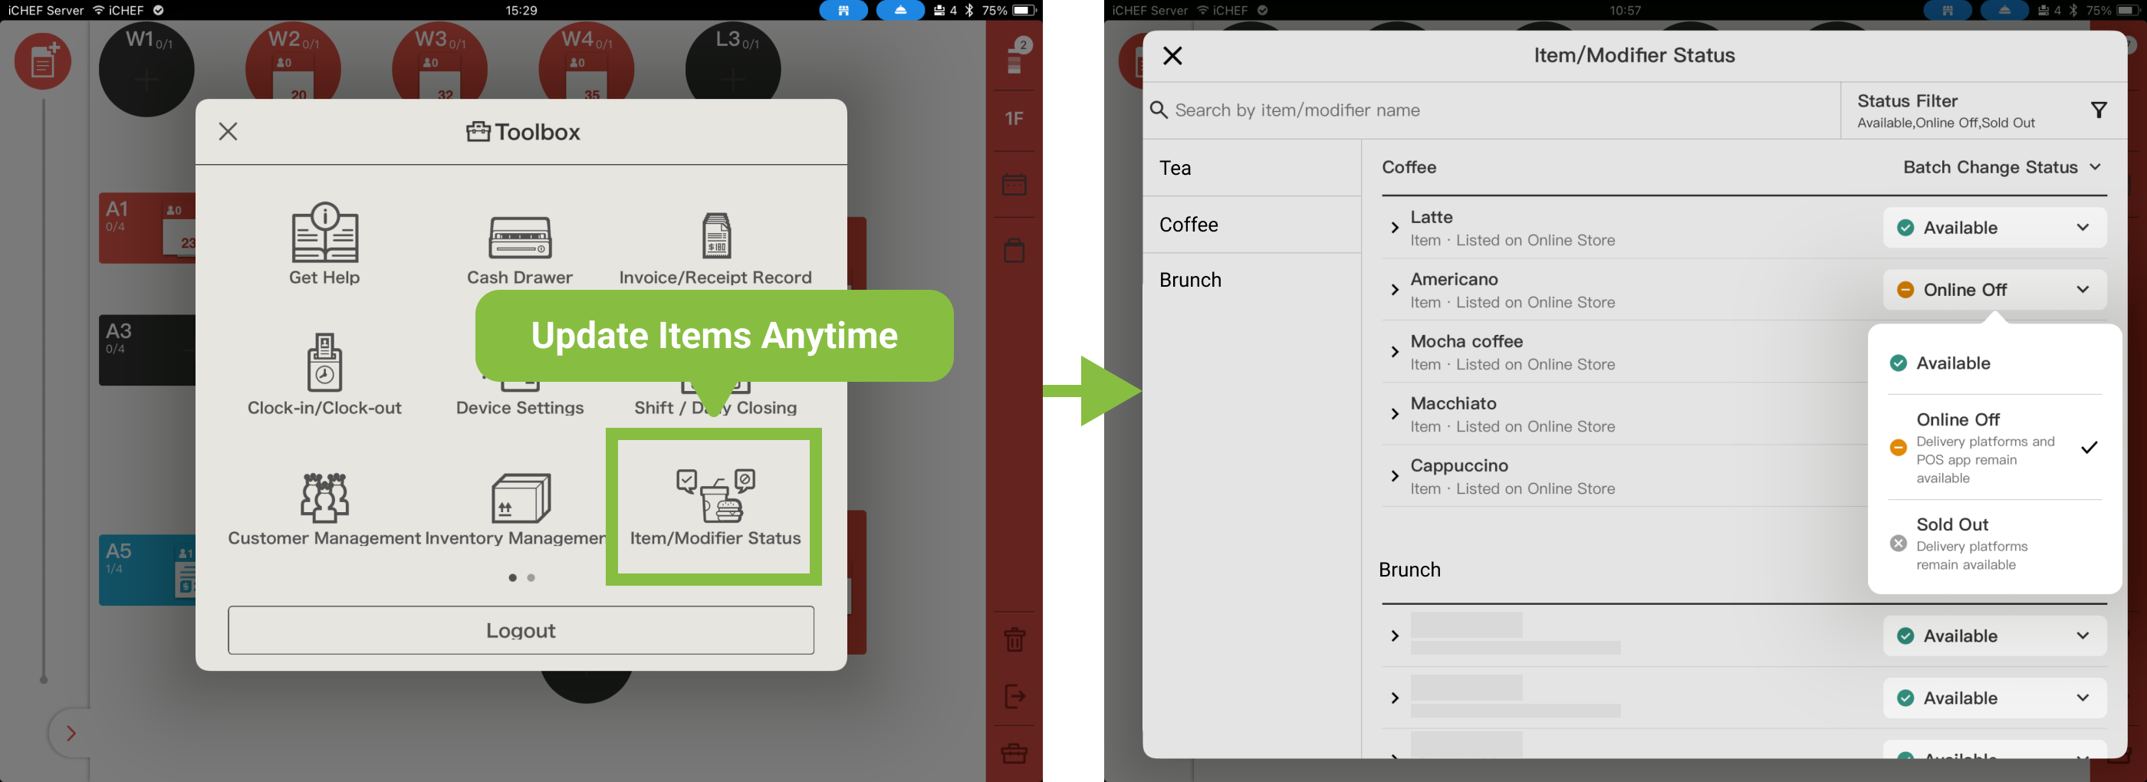Open Item/Modifier Status tool
2147x782 pixels.
[715, 507]
